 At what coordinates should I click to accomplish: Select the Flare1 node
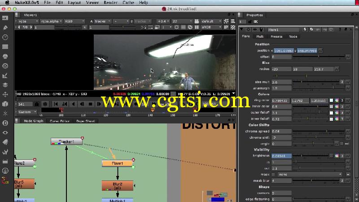click(117, 163)
